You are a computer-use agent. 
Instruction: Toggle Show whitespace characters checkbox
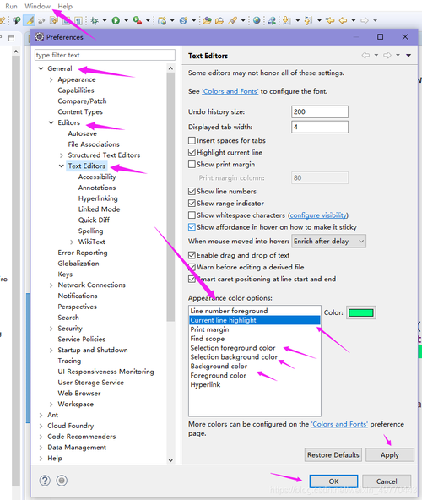point(192,215)
